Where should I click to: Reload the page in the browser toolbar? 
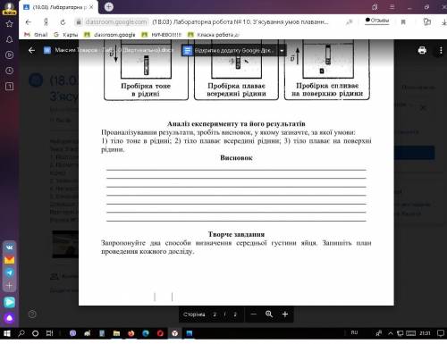[x=63, y=22]
